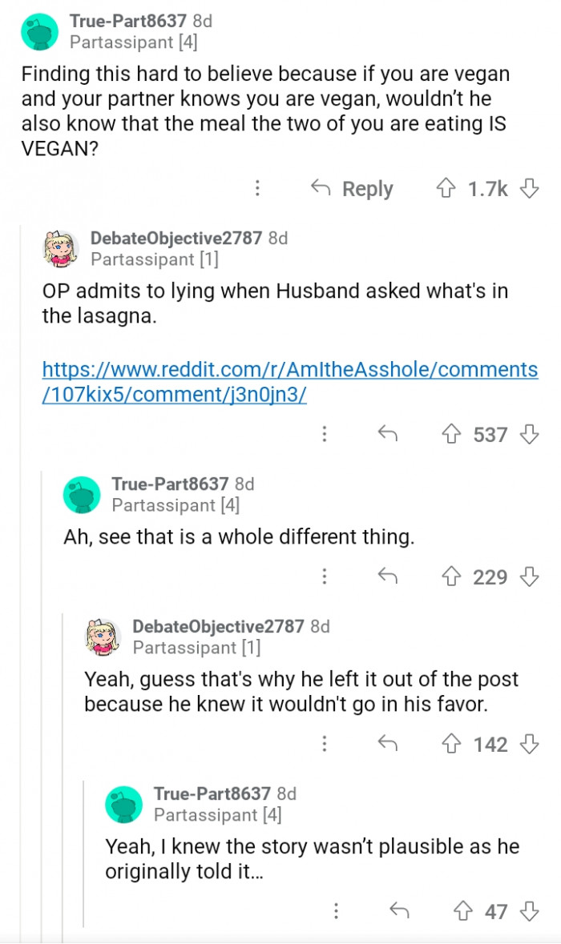
Task: Click True-Part8637's username
Action: [x=127, y=23]
